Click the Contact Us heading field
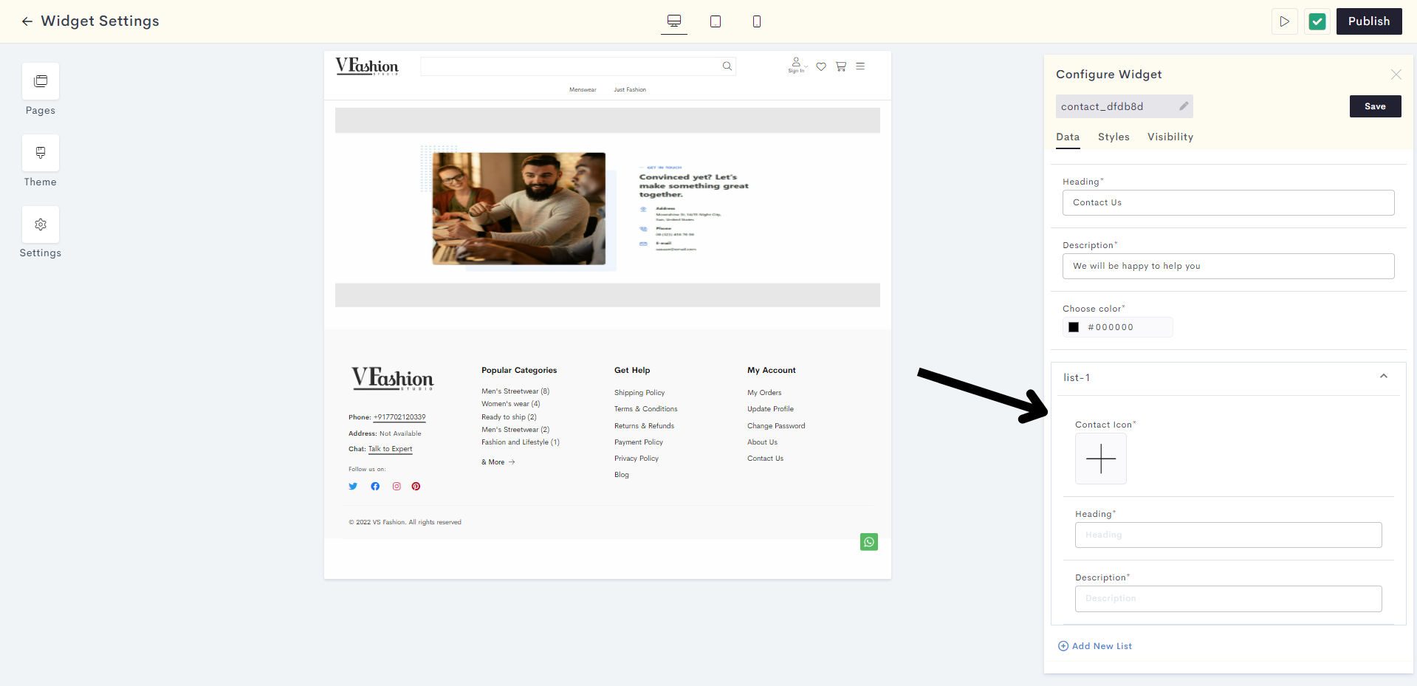The width and height of the screenshot is (1417, 686). (x=1228, y=203)
